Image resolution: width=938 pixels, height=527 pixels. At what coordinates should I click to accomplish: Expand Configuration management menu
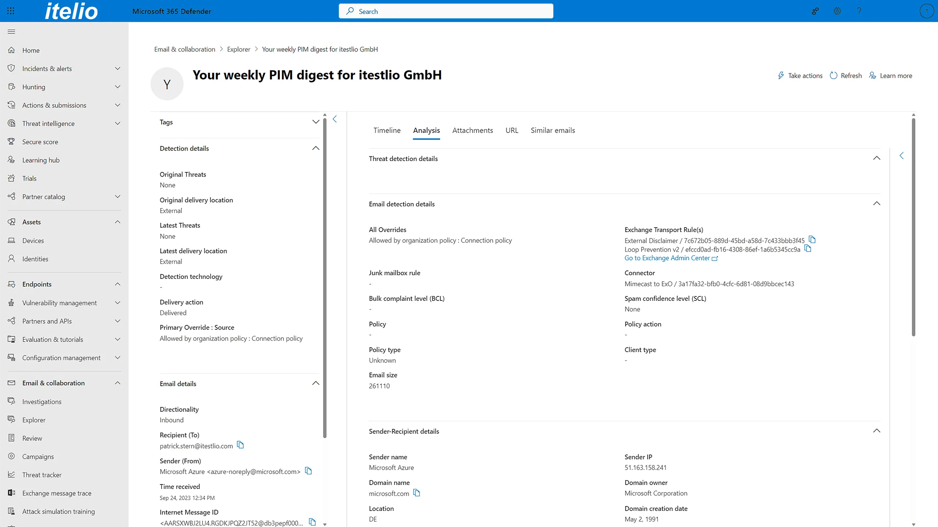click(118, 358)
